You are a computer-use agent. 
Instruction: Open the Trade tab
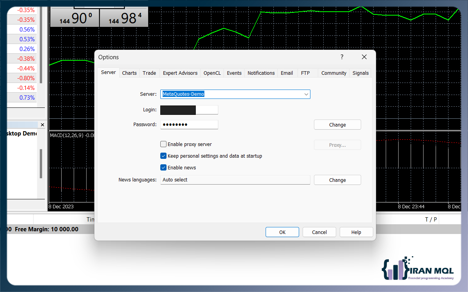(x=149, y=73)
